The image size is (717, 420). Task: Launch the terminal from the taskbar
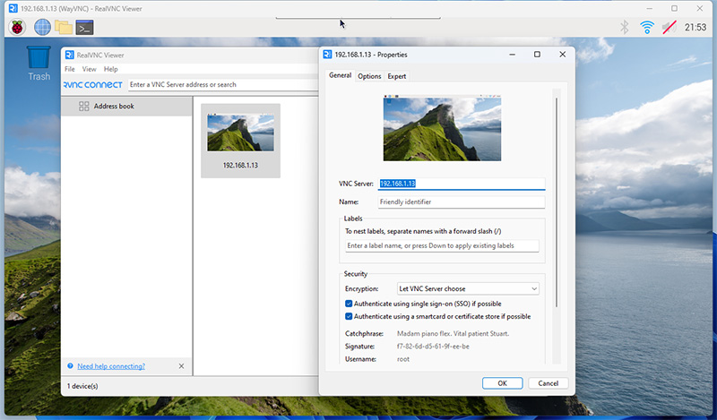[84, 28]
